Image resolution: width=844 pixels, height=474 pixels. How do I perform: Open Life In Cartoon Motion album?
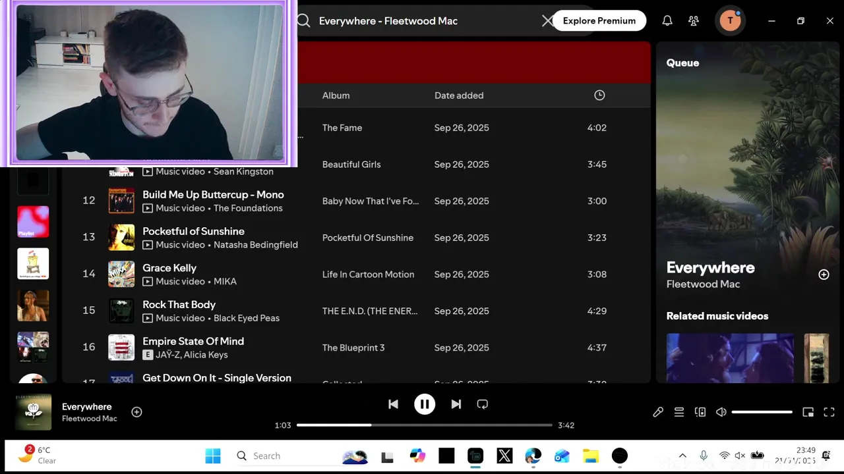pyautogui.click(x=368, y=275)
